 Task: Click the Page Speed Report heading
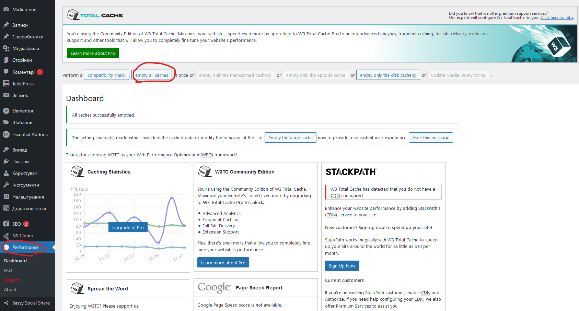click(259, 288)
